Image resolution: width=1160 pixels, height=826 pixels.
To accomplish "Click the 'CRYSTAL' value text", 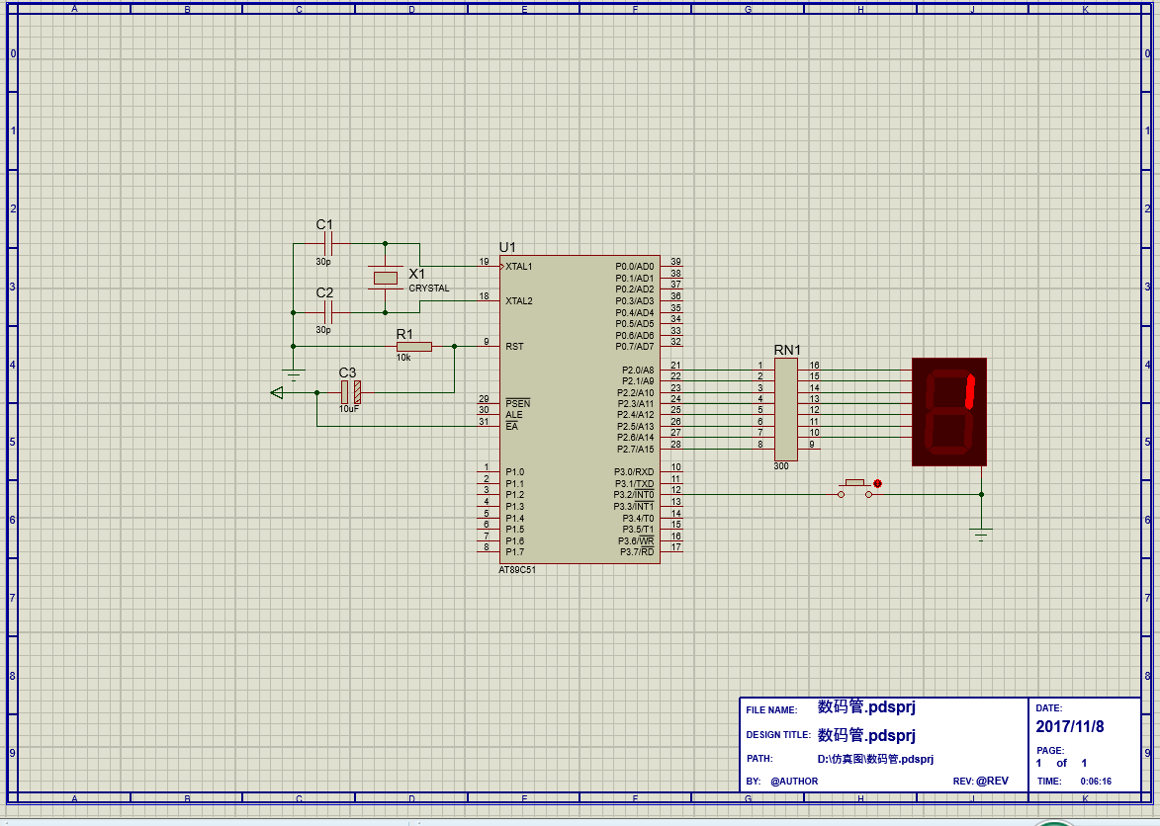I will (x=429, y=289).
